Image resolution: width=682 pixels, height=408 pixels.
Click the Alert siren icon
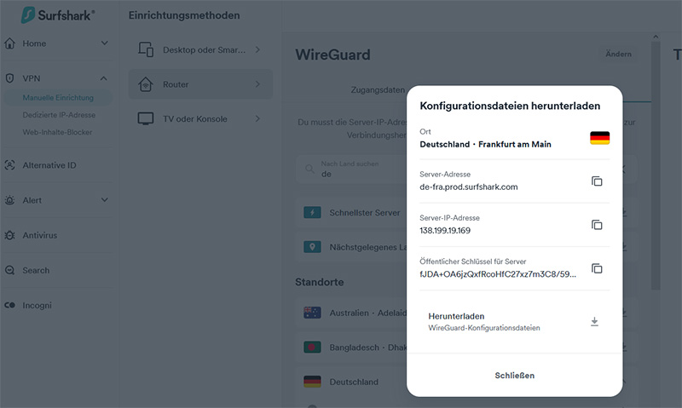tap(9, 200)
